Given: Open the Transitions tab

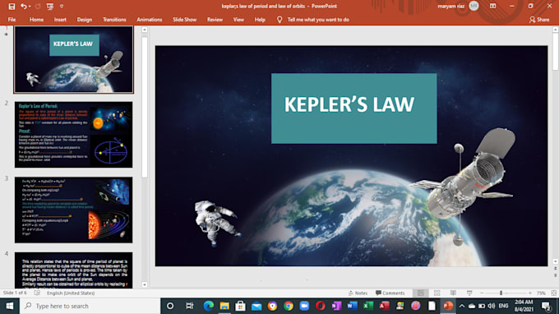Looking at the screenshot, I should point(114,20).
